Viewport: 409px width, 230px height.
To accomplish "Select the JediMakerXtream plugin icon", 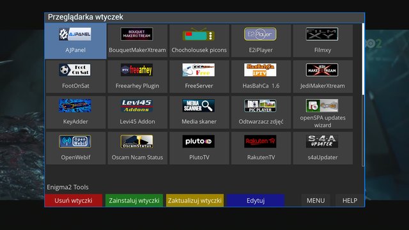I will (x=322, y=70).
